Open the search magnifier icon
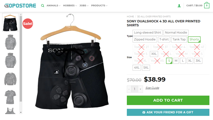This screenshot has width=213, height=120. click(x=43, y=5)
